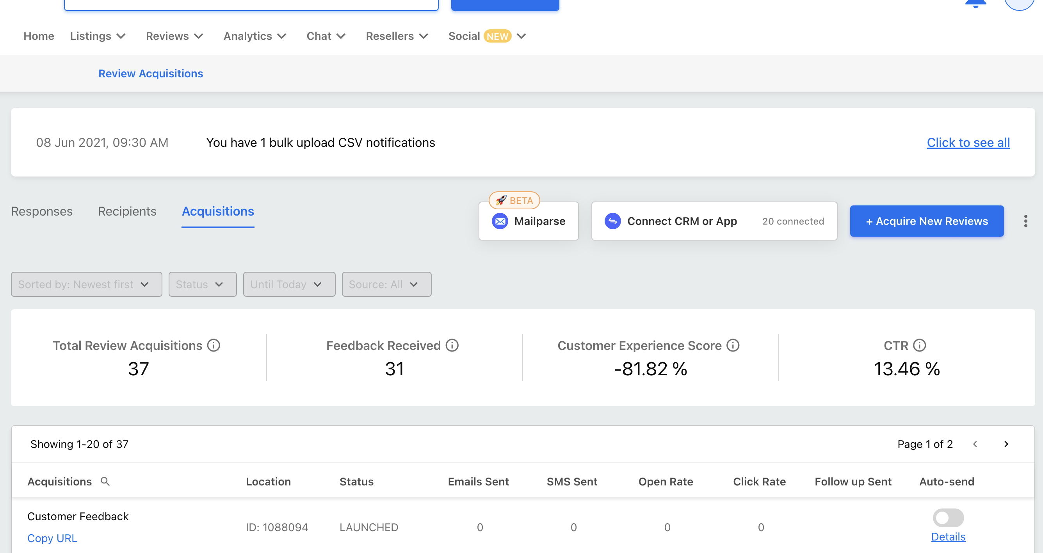Open Sorted by: Newest first dropdown
The width and height of the screenshot is (1043, 553).
(x=87, y=284)
